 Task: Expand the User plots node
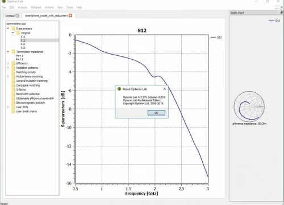pyautogui.click(x=8, y=107)
